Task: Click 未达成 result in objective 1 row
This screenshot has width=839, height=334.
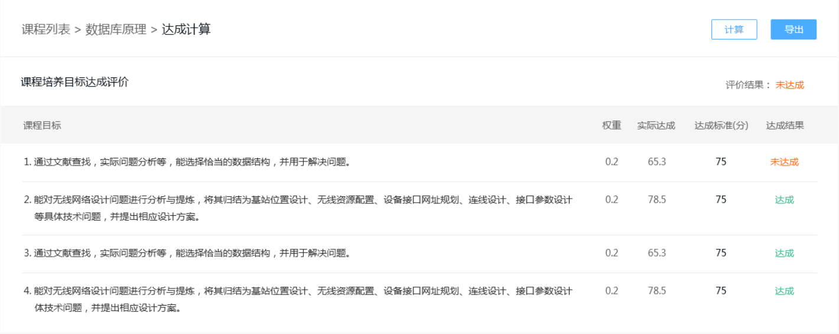Action: pos(785,162)
